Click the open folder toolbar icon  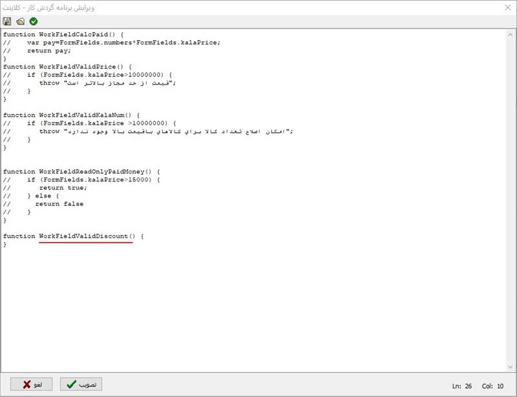click(x=20, y=21)
